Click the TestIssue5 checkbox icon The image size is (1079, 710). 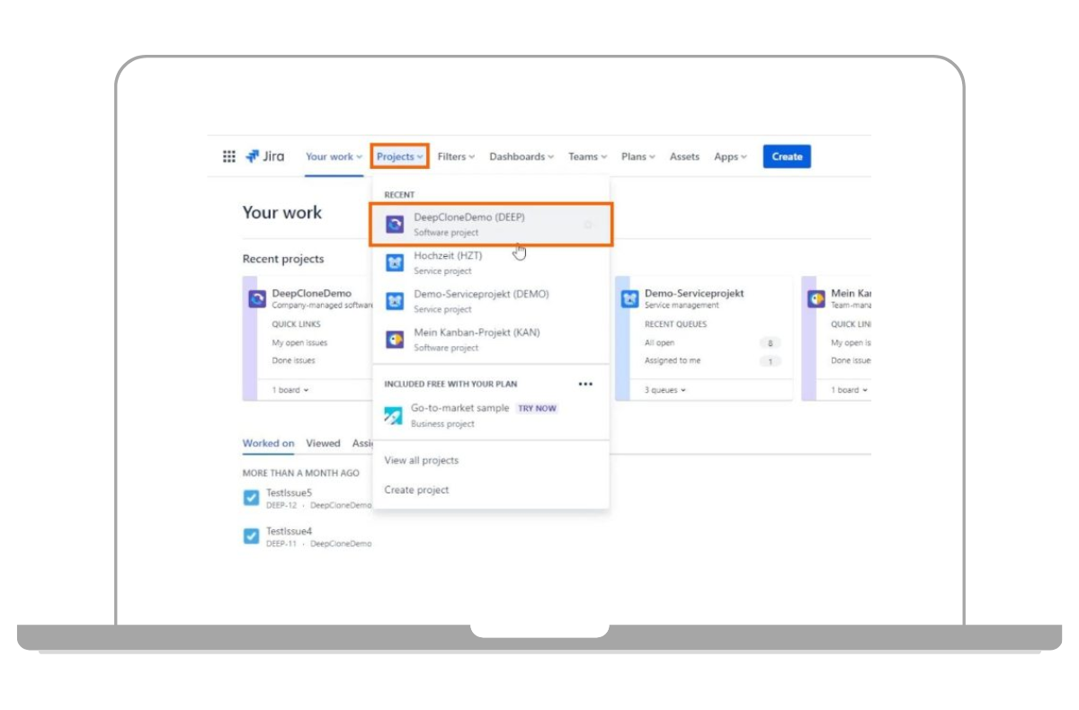pos(252,498)
